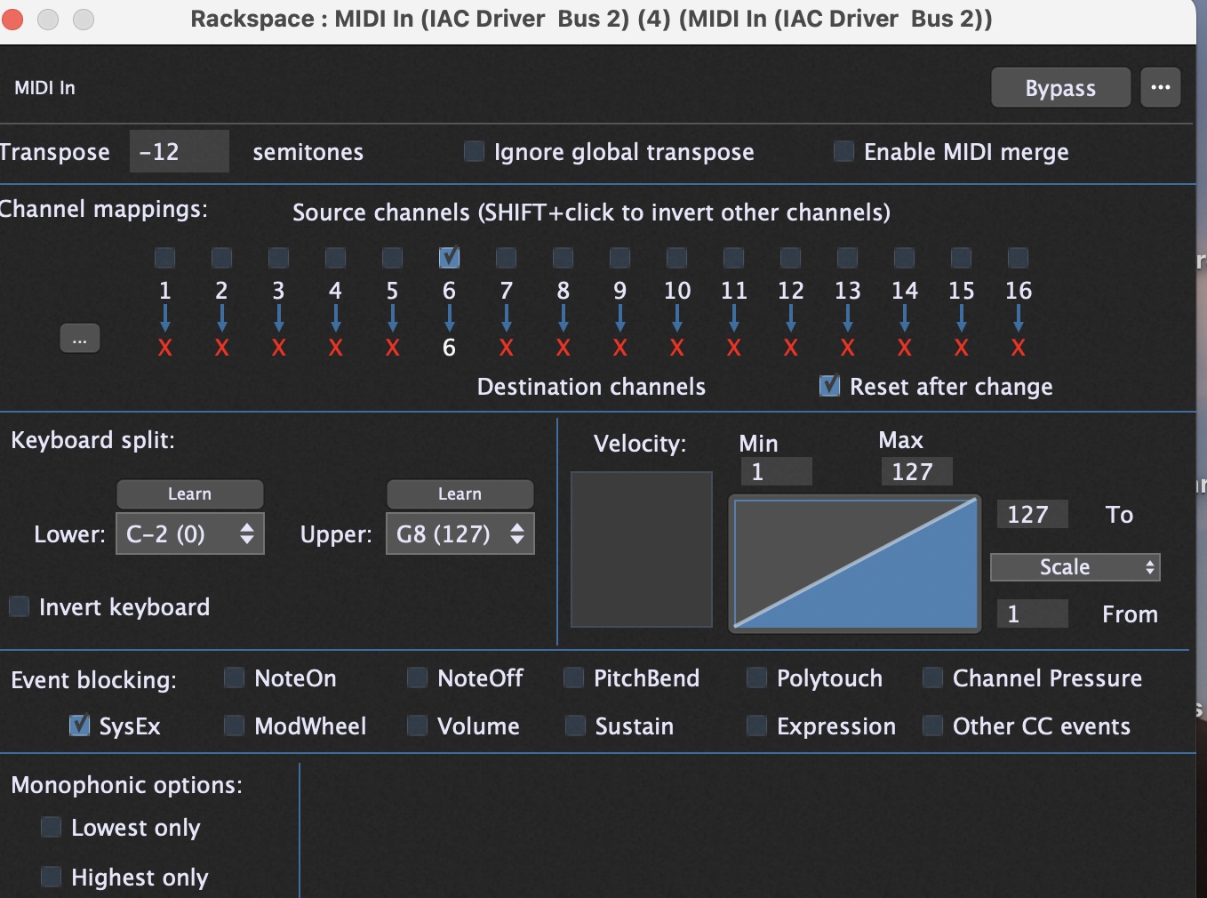Block ModWheel events
The image size is (1207, 898).
235,726
